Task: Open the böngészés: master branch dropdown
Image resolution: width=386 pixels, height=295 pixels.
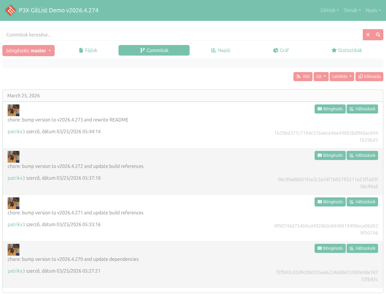Action: [28, 50]
